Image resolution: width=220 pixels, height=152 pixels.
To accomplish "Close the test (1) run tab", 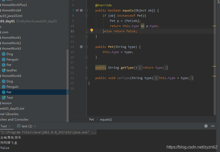I will pyautogui.click(x=35, y=126).
